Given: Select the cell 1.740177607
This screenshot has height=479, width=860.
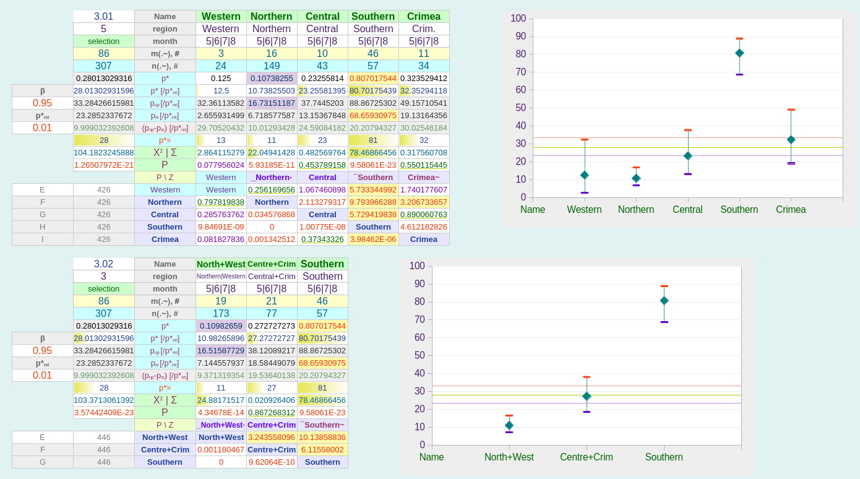Looking at the screenshot, I should point(424,190).
